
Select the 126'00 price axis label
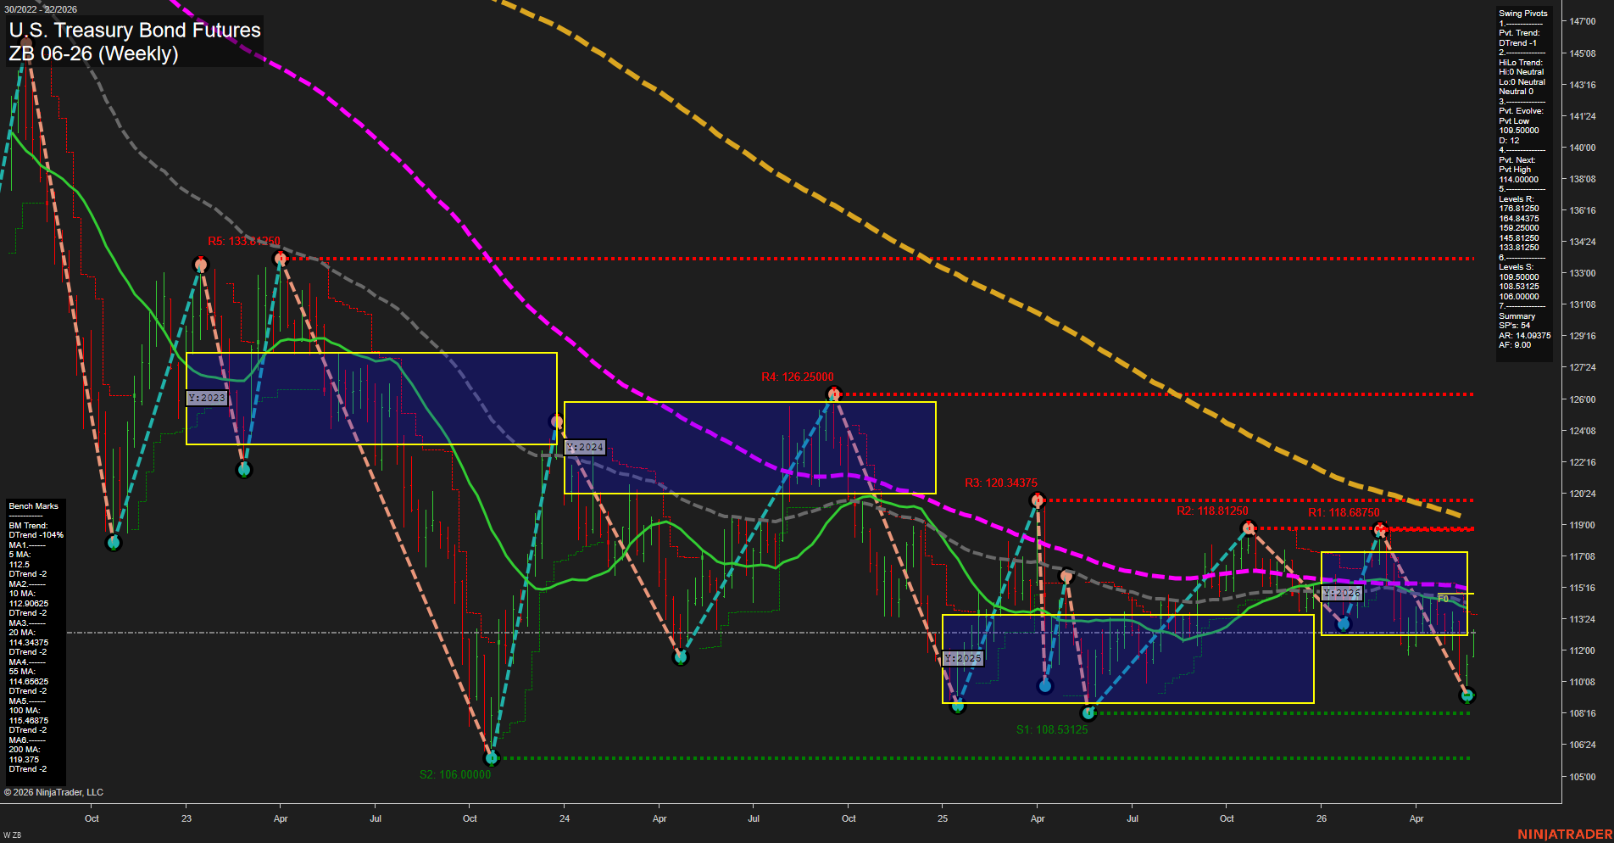(x=1583, y=399)
